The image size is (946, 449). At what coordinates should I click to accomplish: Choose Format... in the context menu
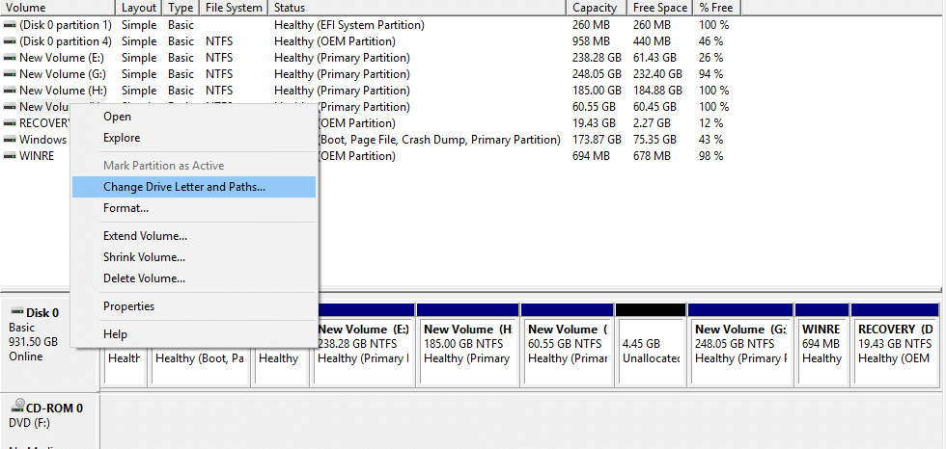tap(125, 208)
